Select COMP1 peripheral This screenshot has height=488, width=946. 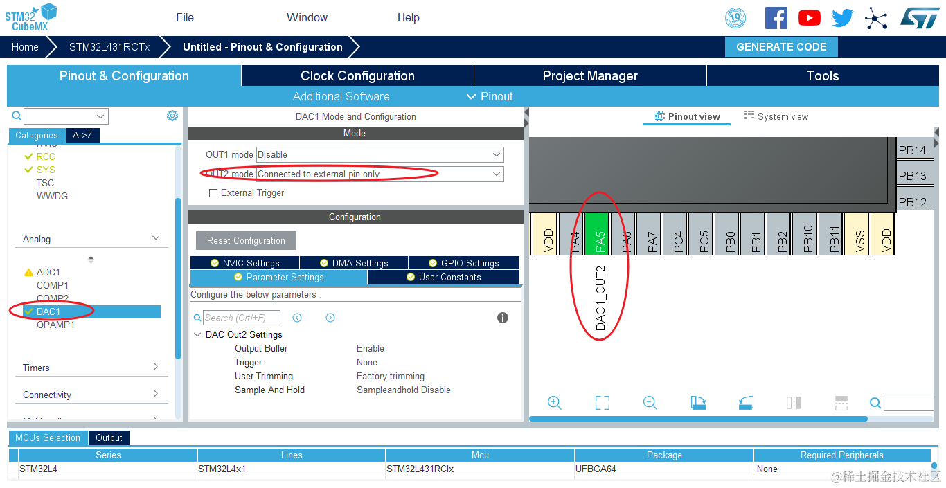point(53,285)
